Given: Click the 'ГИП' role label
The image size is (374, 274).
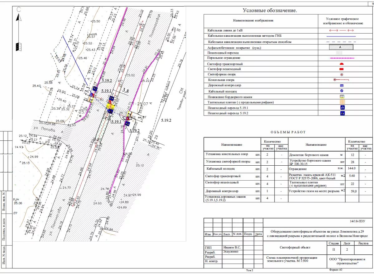Looking at the screenshot, I should coord(208,248).
